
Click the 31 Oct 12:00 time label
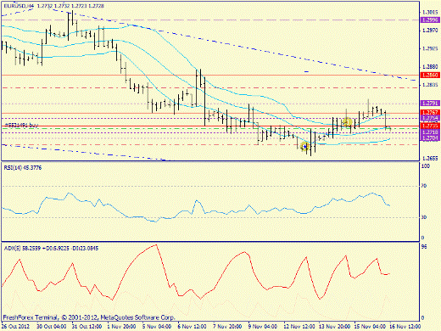coord(87,326)
